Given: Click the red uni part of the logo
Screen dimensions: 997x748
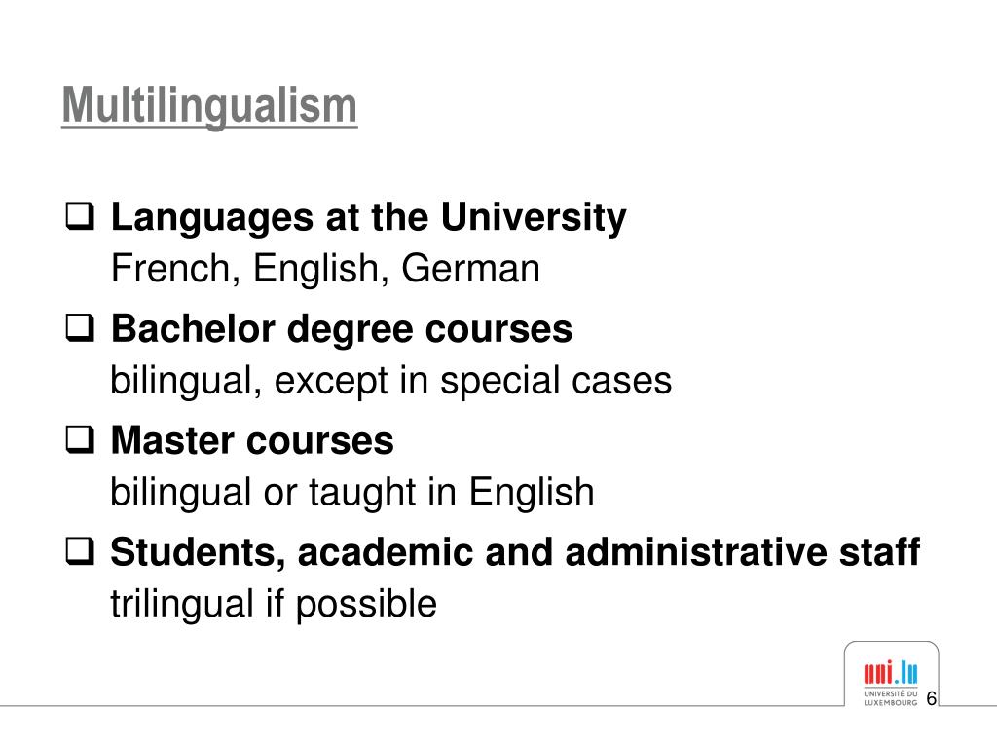Looking at the screenshot, I should click(x=878, y=672).
